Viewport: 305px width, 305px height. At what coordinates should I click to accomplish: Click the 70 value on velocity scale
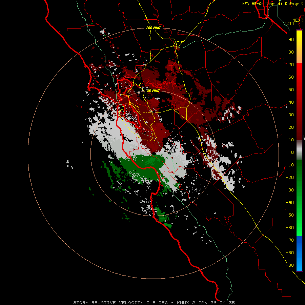pos(291,65)
